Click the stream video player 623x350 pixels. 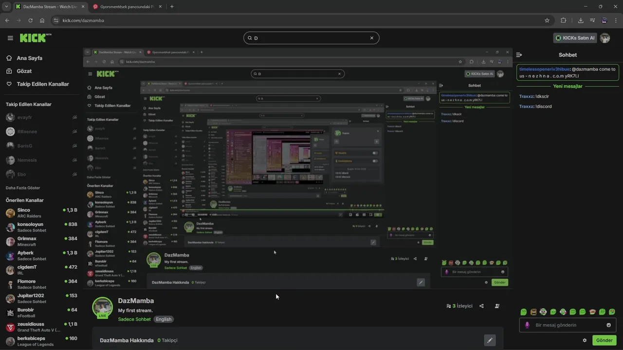tap(297, 169)
